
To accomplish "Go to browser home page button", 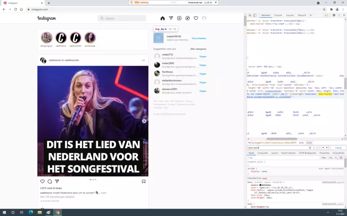I will point(21,9).
